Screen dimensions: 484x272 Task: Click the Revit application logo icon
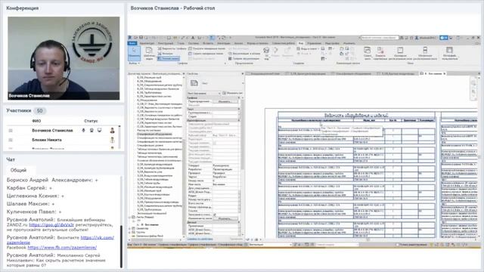coord(130,38)
